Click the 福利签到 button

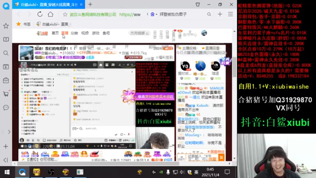[x=164, y=57]
